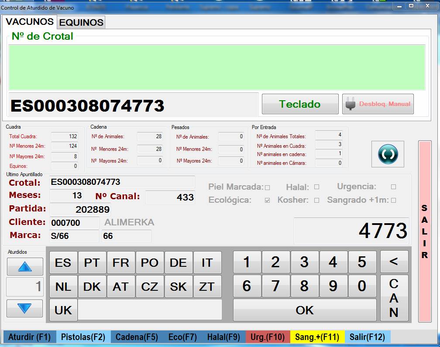Click the yellow Sang.+(F11) item
The width and height of the screenshot is (440, 347).
coord(317,337)
